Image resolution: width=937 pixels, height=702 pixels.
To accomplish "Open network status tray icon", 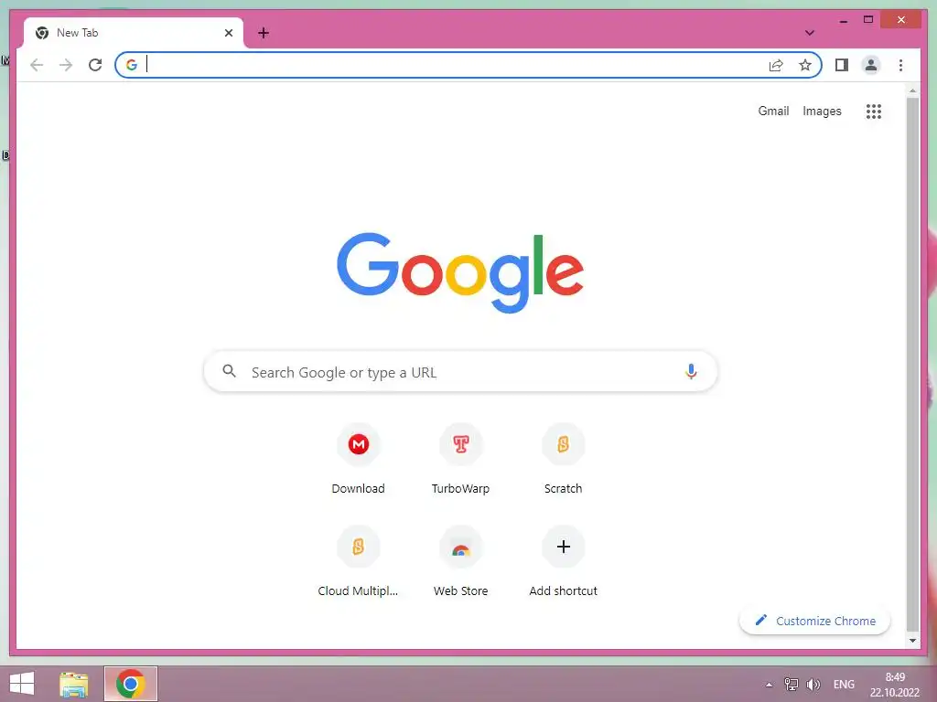I will point(791,685).
